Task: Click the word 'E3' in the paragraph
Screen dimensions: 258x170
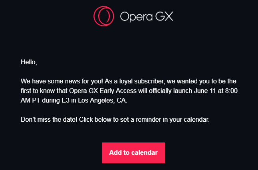Action: click(65, 100)
